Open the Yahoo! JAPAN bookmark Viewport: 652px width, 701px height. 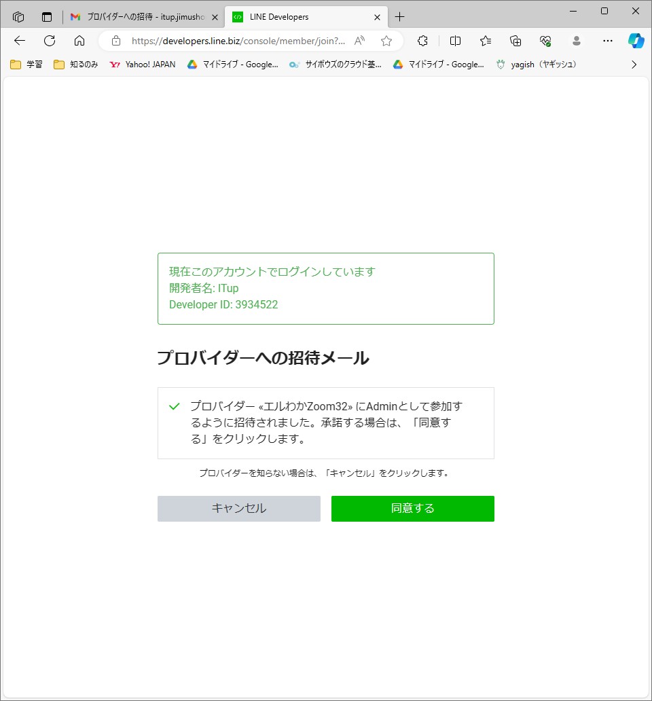143,65
